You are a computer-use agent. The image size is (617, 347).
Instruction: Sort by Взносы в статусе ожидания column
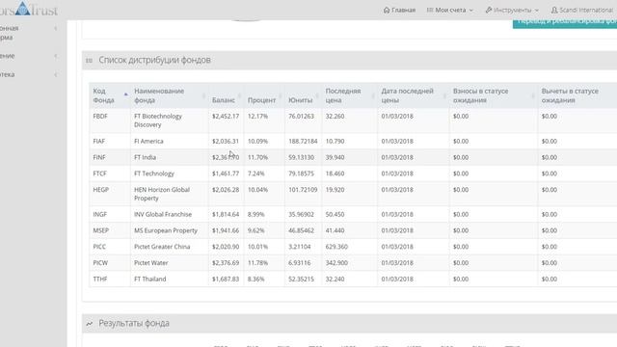494,95
